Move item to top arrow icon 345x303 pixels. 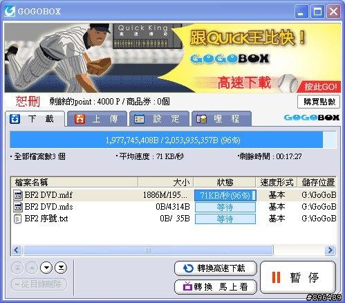[17, 268]
